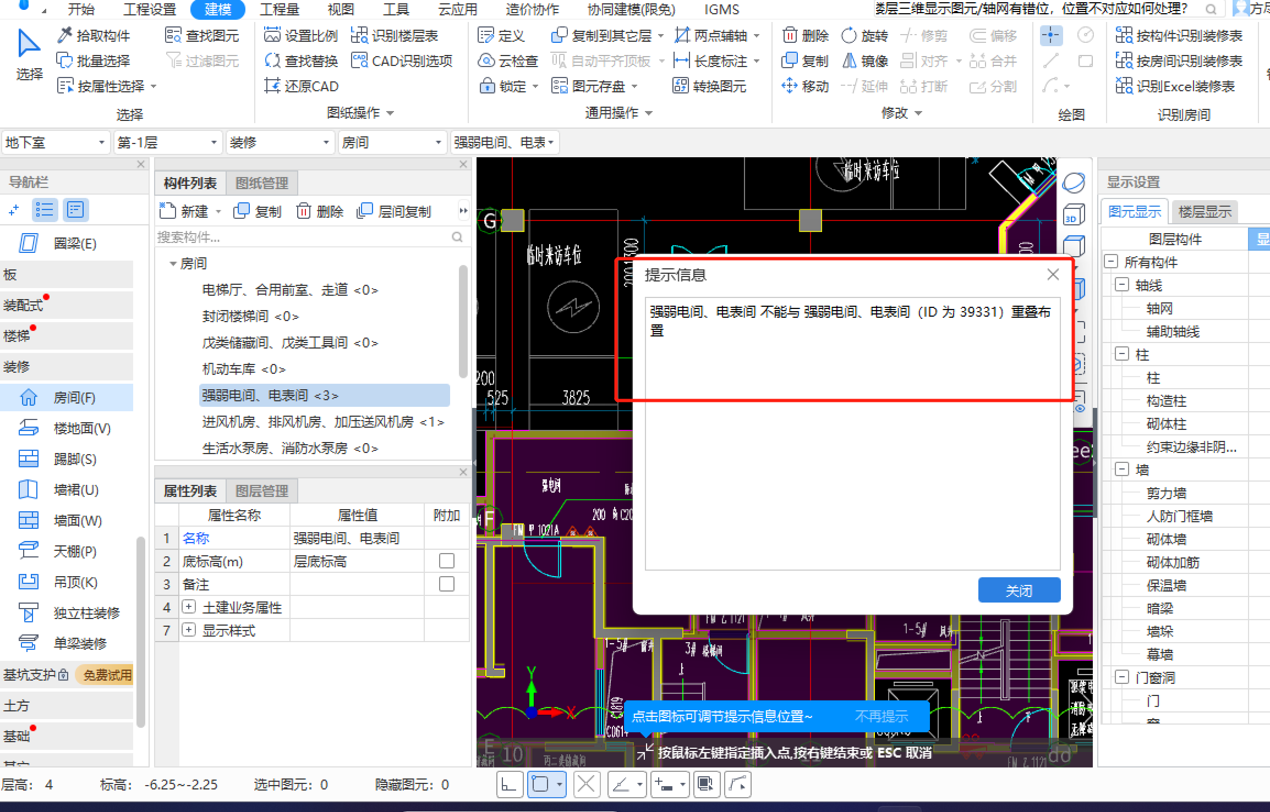Screen dimensions: 1270x812
Task: Open the 定义 definition tool
Action: pos(501,36)
